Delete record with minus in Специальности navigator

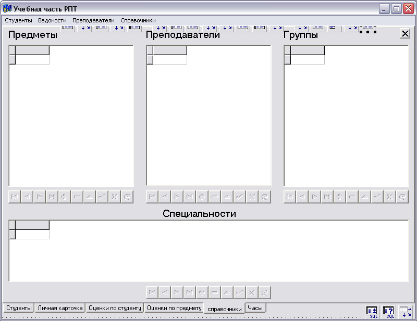click(x=215, y=292)
